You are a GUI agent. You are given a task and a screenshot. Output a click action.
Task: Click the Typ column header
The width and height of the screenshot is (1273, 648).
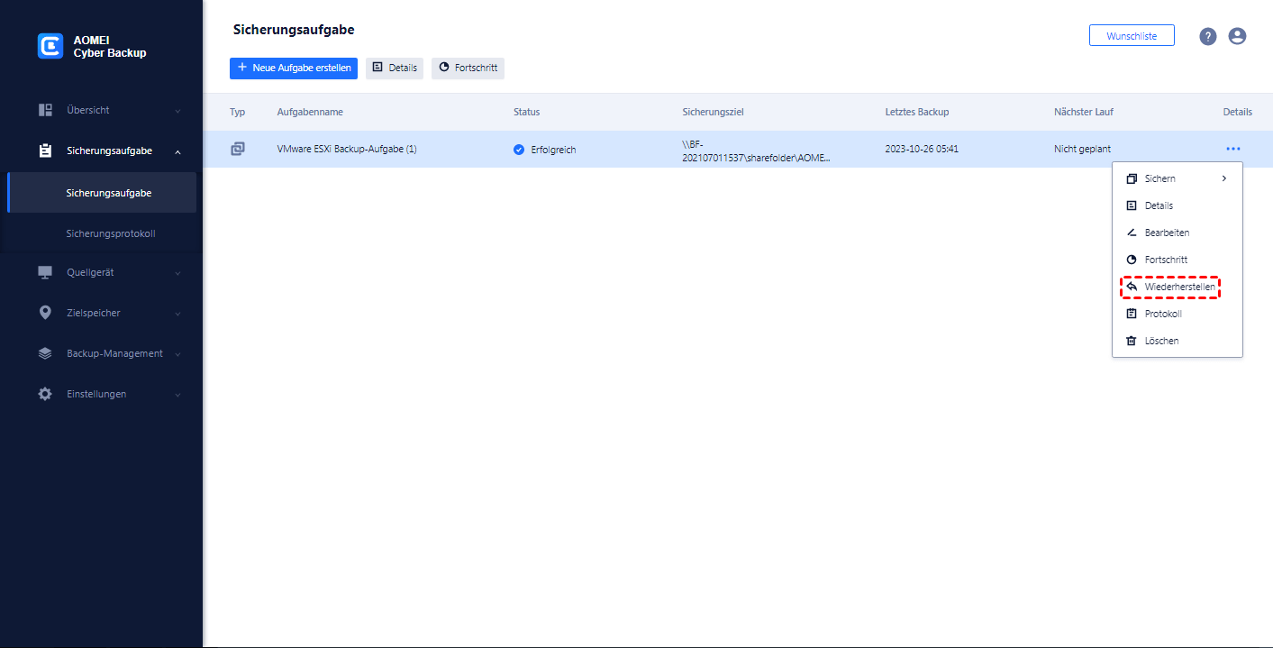point(237,112)
